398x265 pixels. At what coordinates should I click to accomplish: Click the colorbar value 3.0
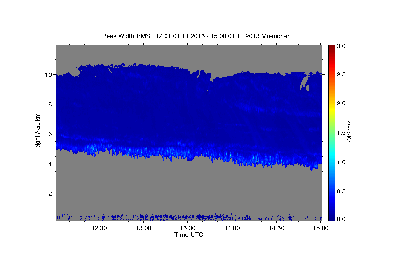pos(341,46)
